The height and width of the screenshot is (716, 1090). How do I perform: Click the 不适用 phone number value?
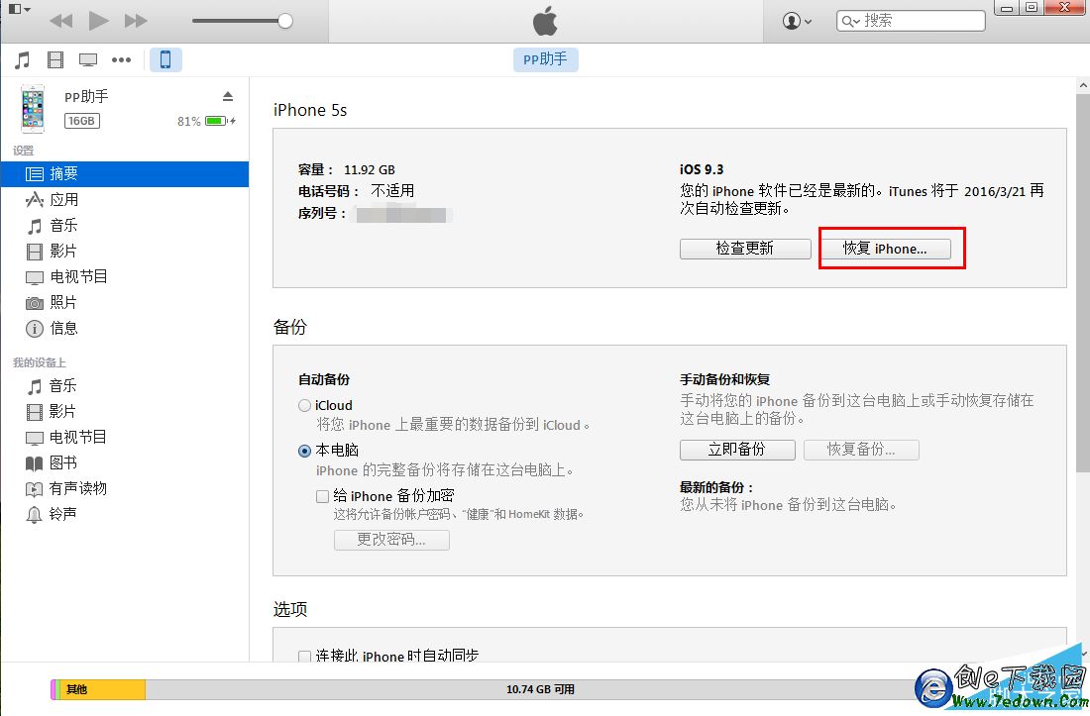click(392, 191)
